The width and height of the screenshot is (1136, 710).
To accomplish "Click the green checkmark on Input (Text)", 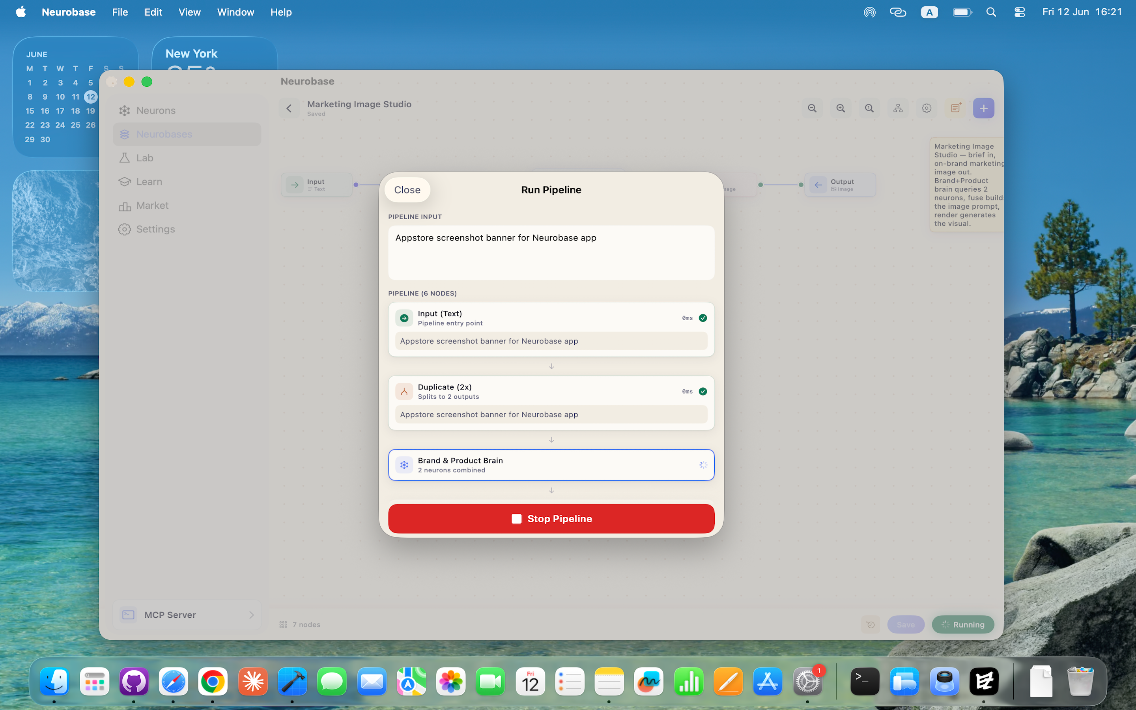I will 703,318.
